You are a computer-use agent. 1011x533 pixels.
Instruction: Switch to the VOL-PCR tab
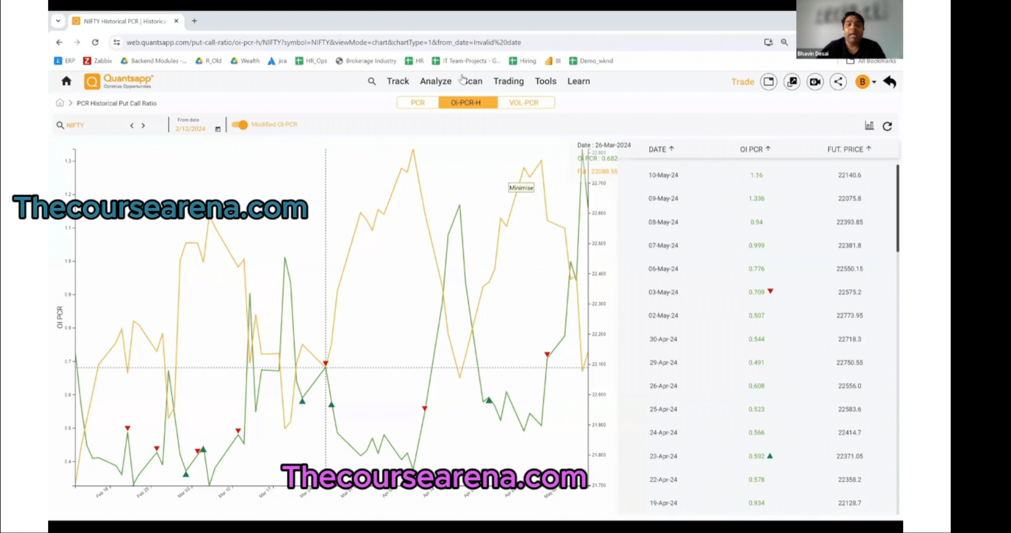524,102
